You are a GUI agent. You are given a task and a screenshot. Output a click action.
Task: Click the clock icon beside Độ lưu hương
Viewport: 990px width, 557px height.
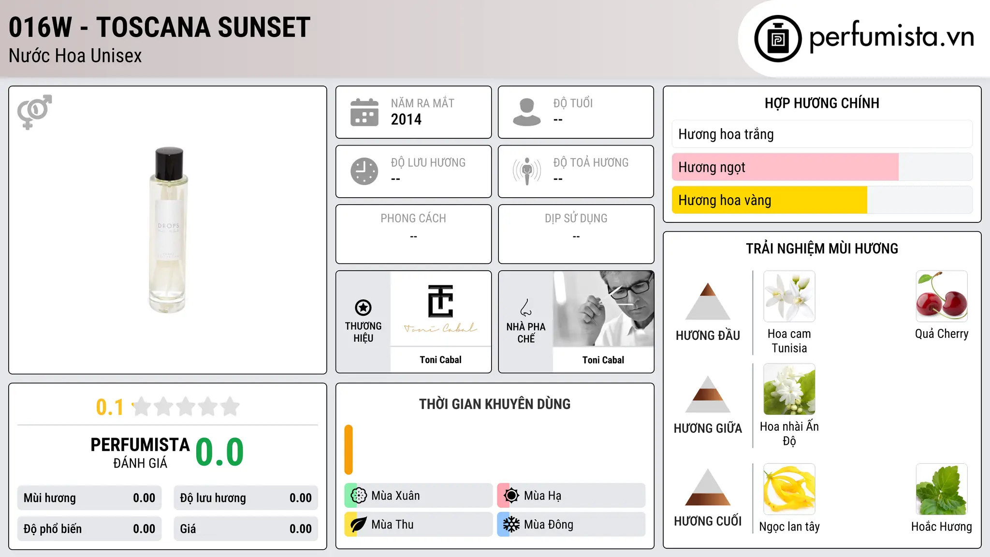click(364, 171)
